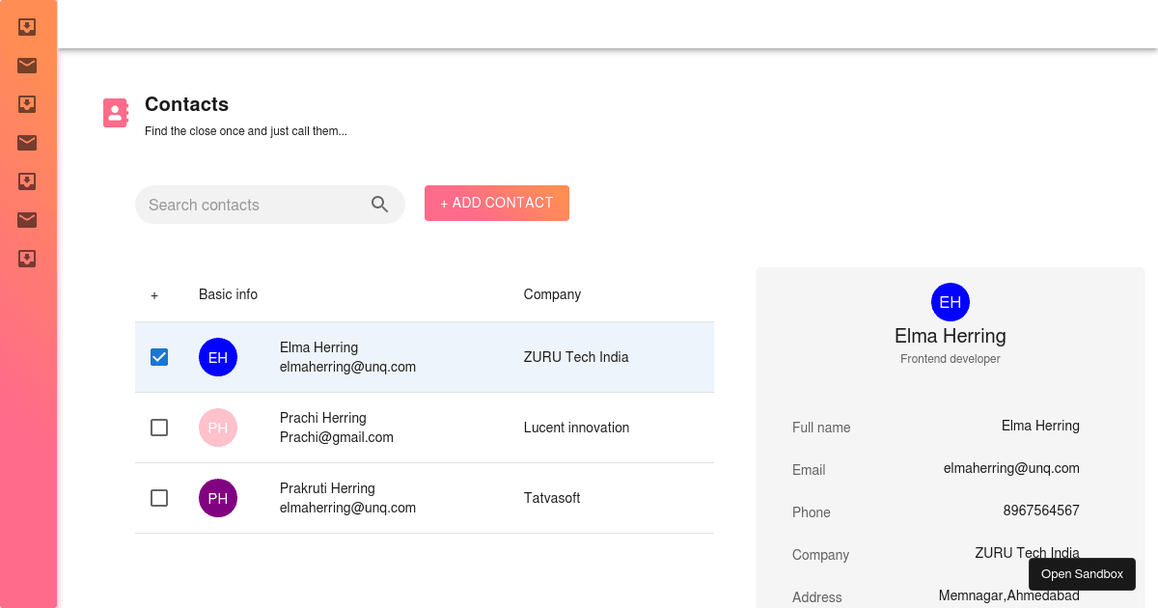This screenshot has height=608, width=1158.
Task: Click the fourth sidebar mail envelope icon
Action: click(x=26, y=143)
